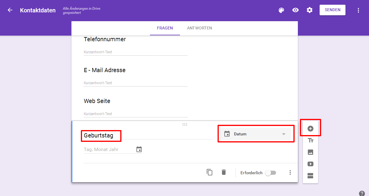
Task: Click the SENDEN button
Action: (x=332, y=10)
